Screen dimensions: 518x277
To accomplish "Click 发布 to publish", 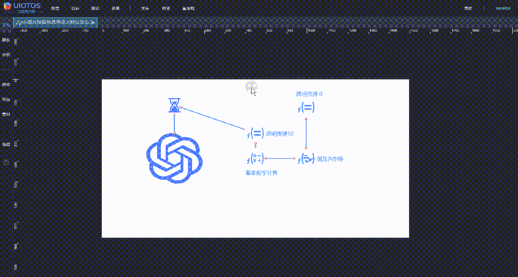I will click(145, 8).
